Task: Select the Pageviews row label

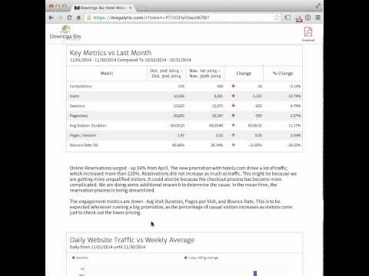Action: click(78, 116)
